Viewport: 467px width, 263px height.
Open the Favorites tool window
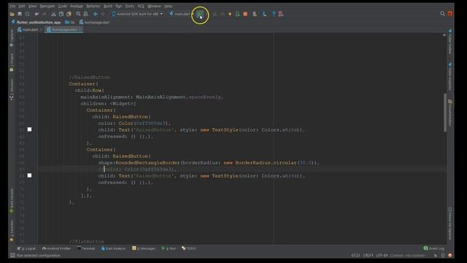[12, 231]
